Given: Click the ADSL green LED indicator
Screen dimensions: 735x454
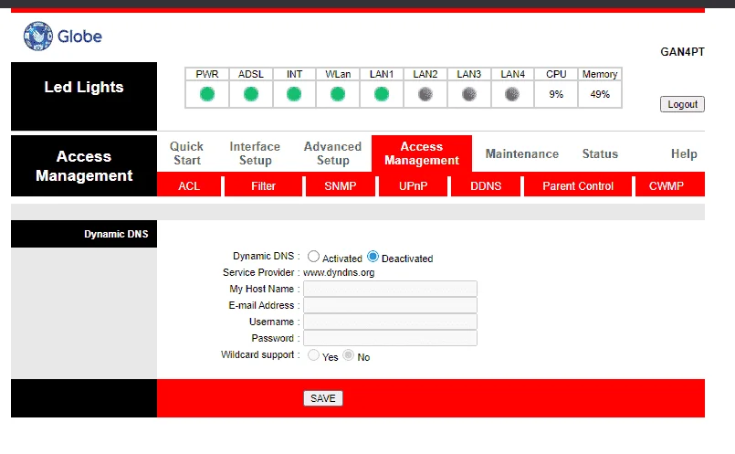Looking at the screenshot, I should coord(251,94).
